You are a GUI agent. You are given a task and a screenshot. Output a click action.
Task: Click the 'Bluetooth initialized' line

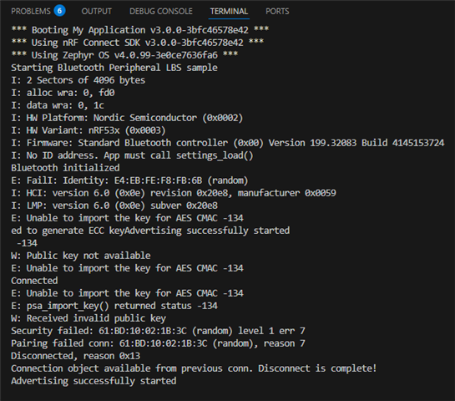[x=65, y=168]
